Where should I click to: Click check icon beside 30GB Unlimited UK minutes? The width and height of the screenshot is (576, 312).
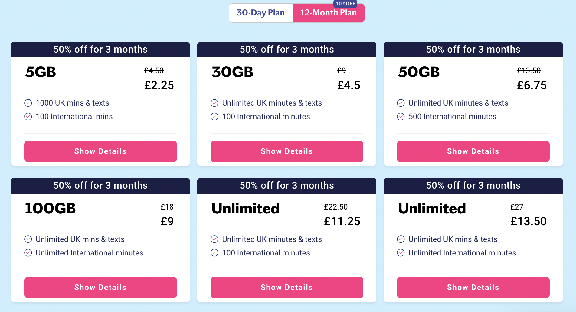214,103
